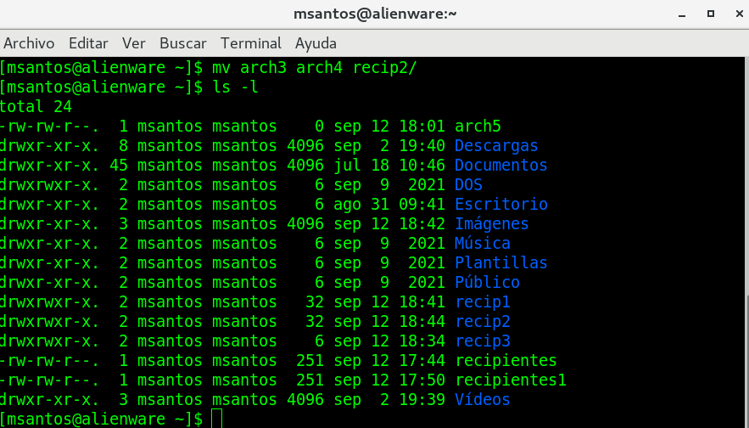
Task: Click the recipientes1 file name
Action: coord(510,380)
